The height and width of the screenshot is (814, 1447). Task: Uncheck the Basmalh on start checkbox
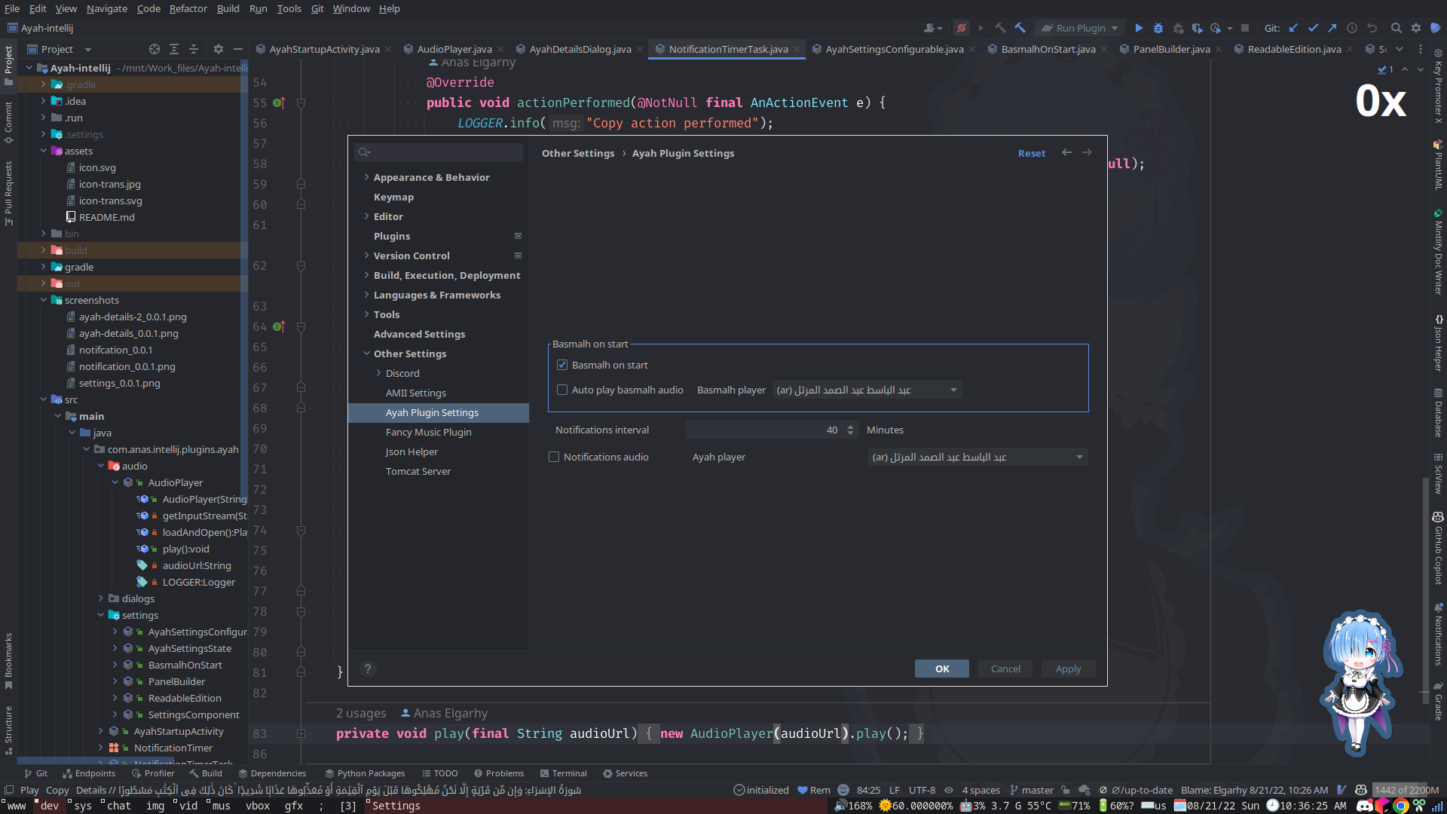coord(562,365)
